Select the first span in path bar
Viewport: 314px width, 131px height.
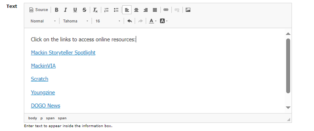click(x=50, y=118)
